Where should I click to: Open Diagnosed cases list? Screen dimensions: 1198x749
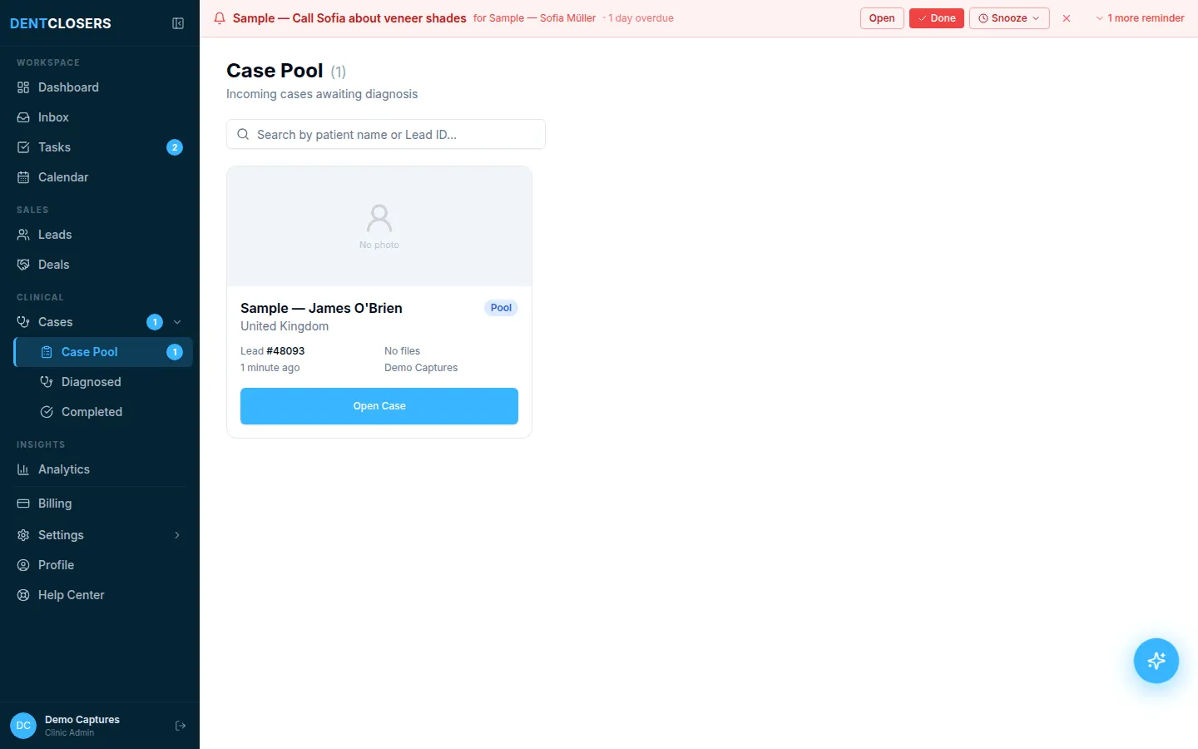103,382
